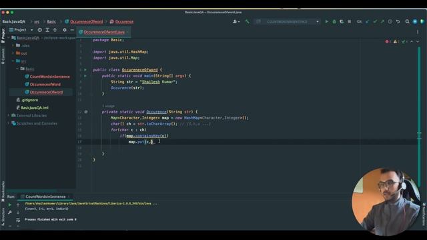Open the Structure side tool tab
427x240 pixels.
pos(3,217)
